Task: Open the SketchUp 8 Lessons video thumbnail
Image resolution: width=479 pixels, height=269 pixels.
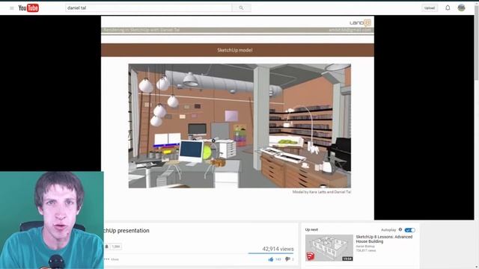Action: 329,247
